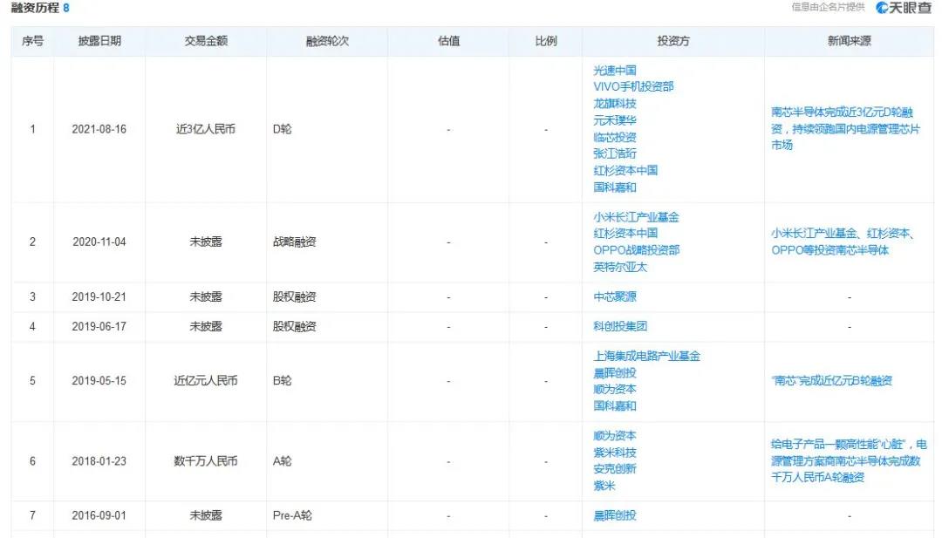This screenshot has height=538, width=942.
Task: Open news link "南芯"完成近亿元B轮融资
Action: 831,381
